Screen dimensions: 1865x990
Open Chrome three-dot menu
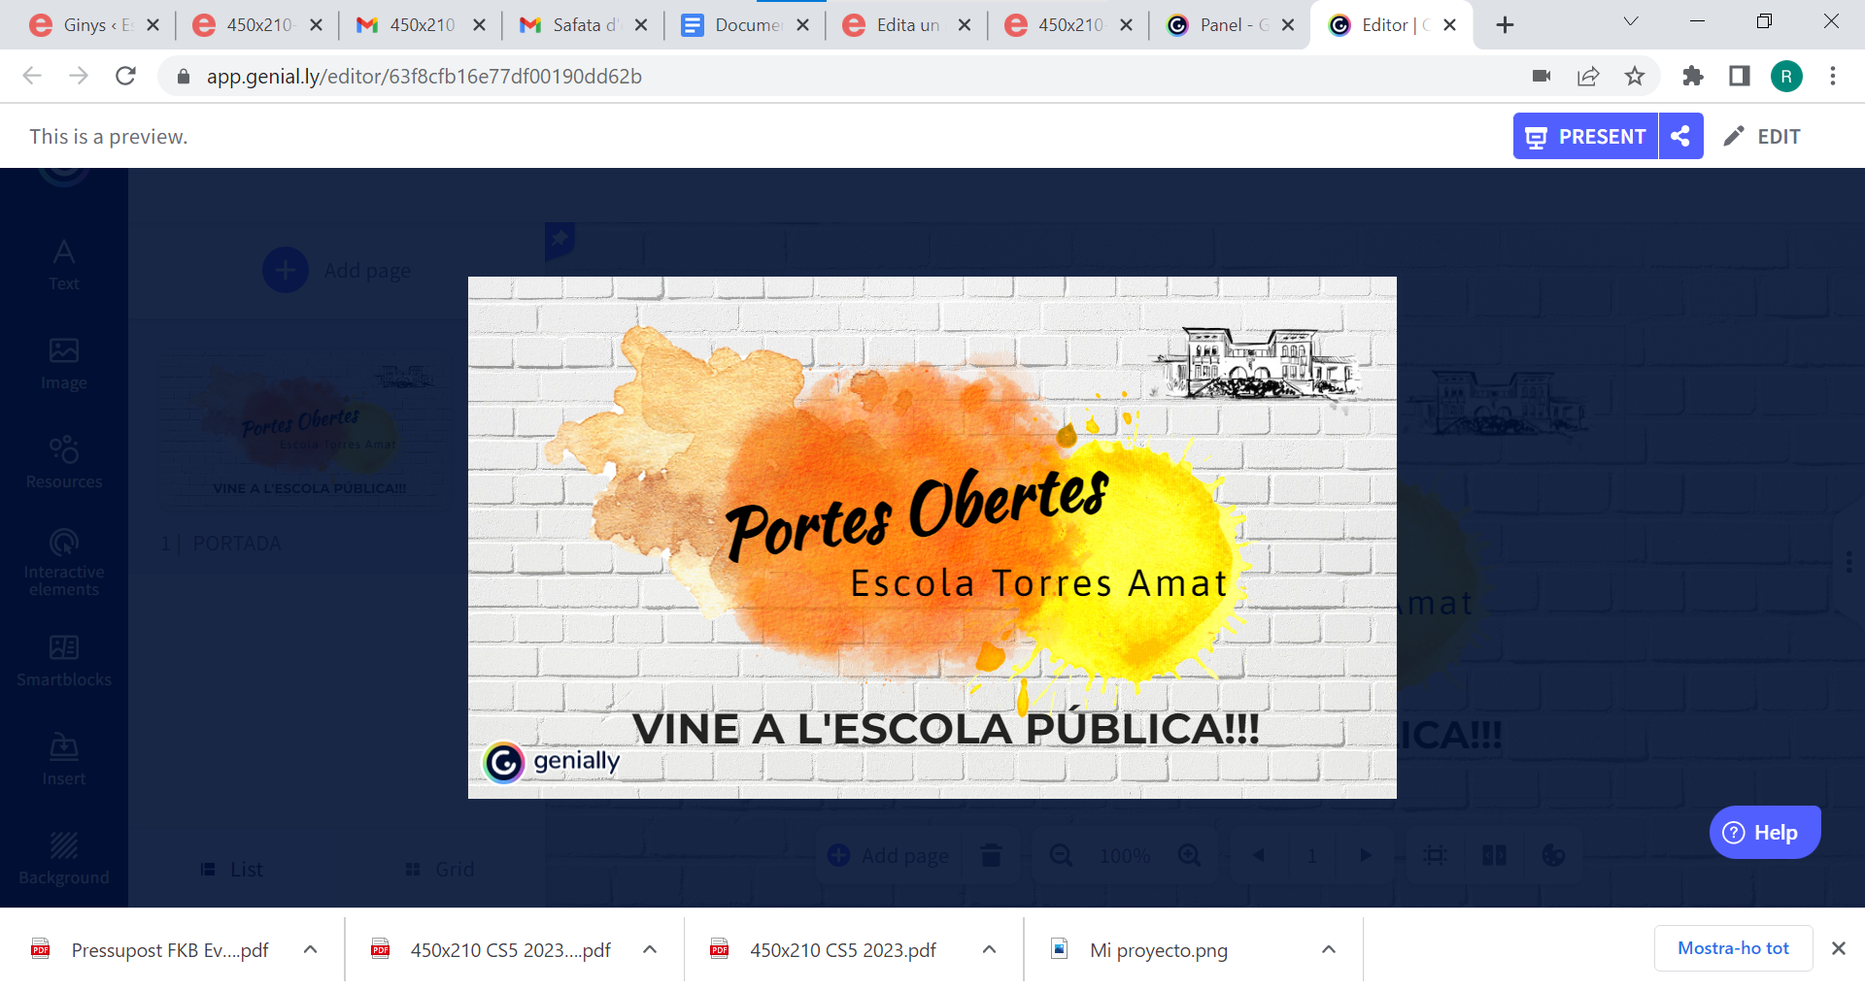(x=1832, y=77)
